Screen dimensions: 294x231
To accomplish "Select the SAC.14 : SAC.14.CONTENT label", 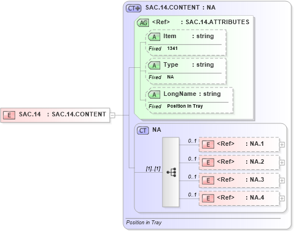I will pos(62,114).
